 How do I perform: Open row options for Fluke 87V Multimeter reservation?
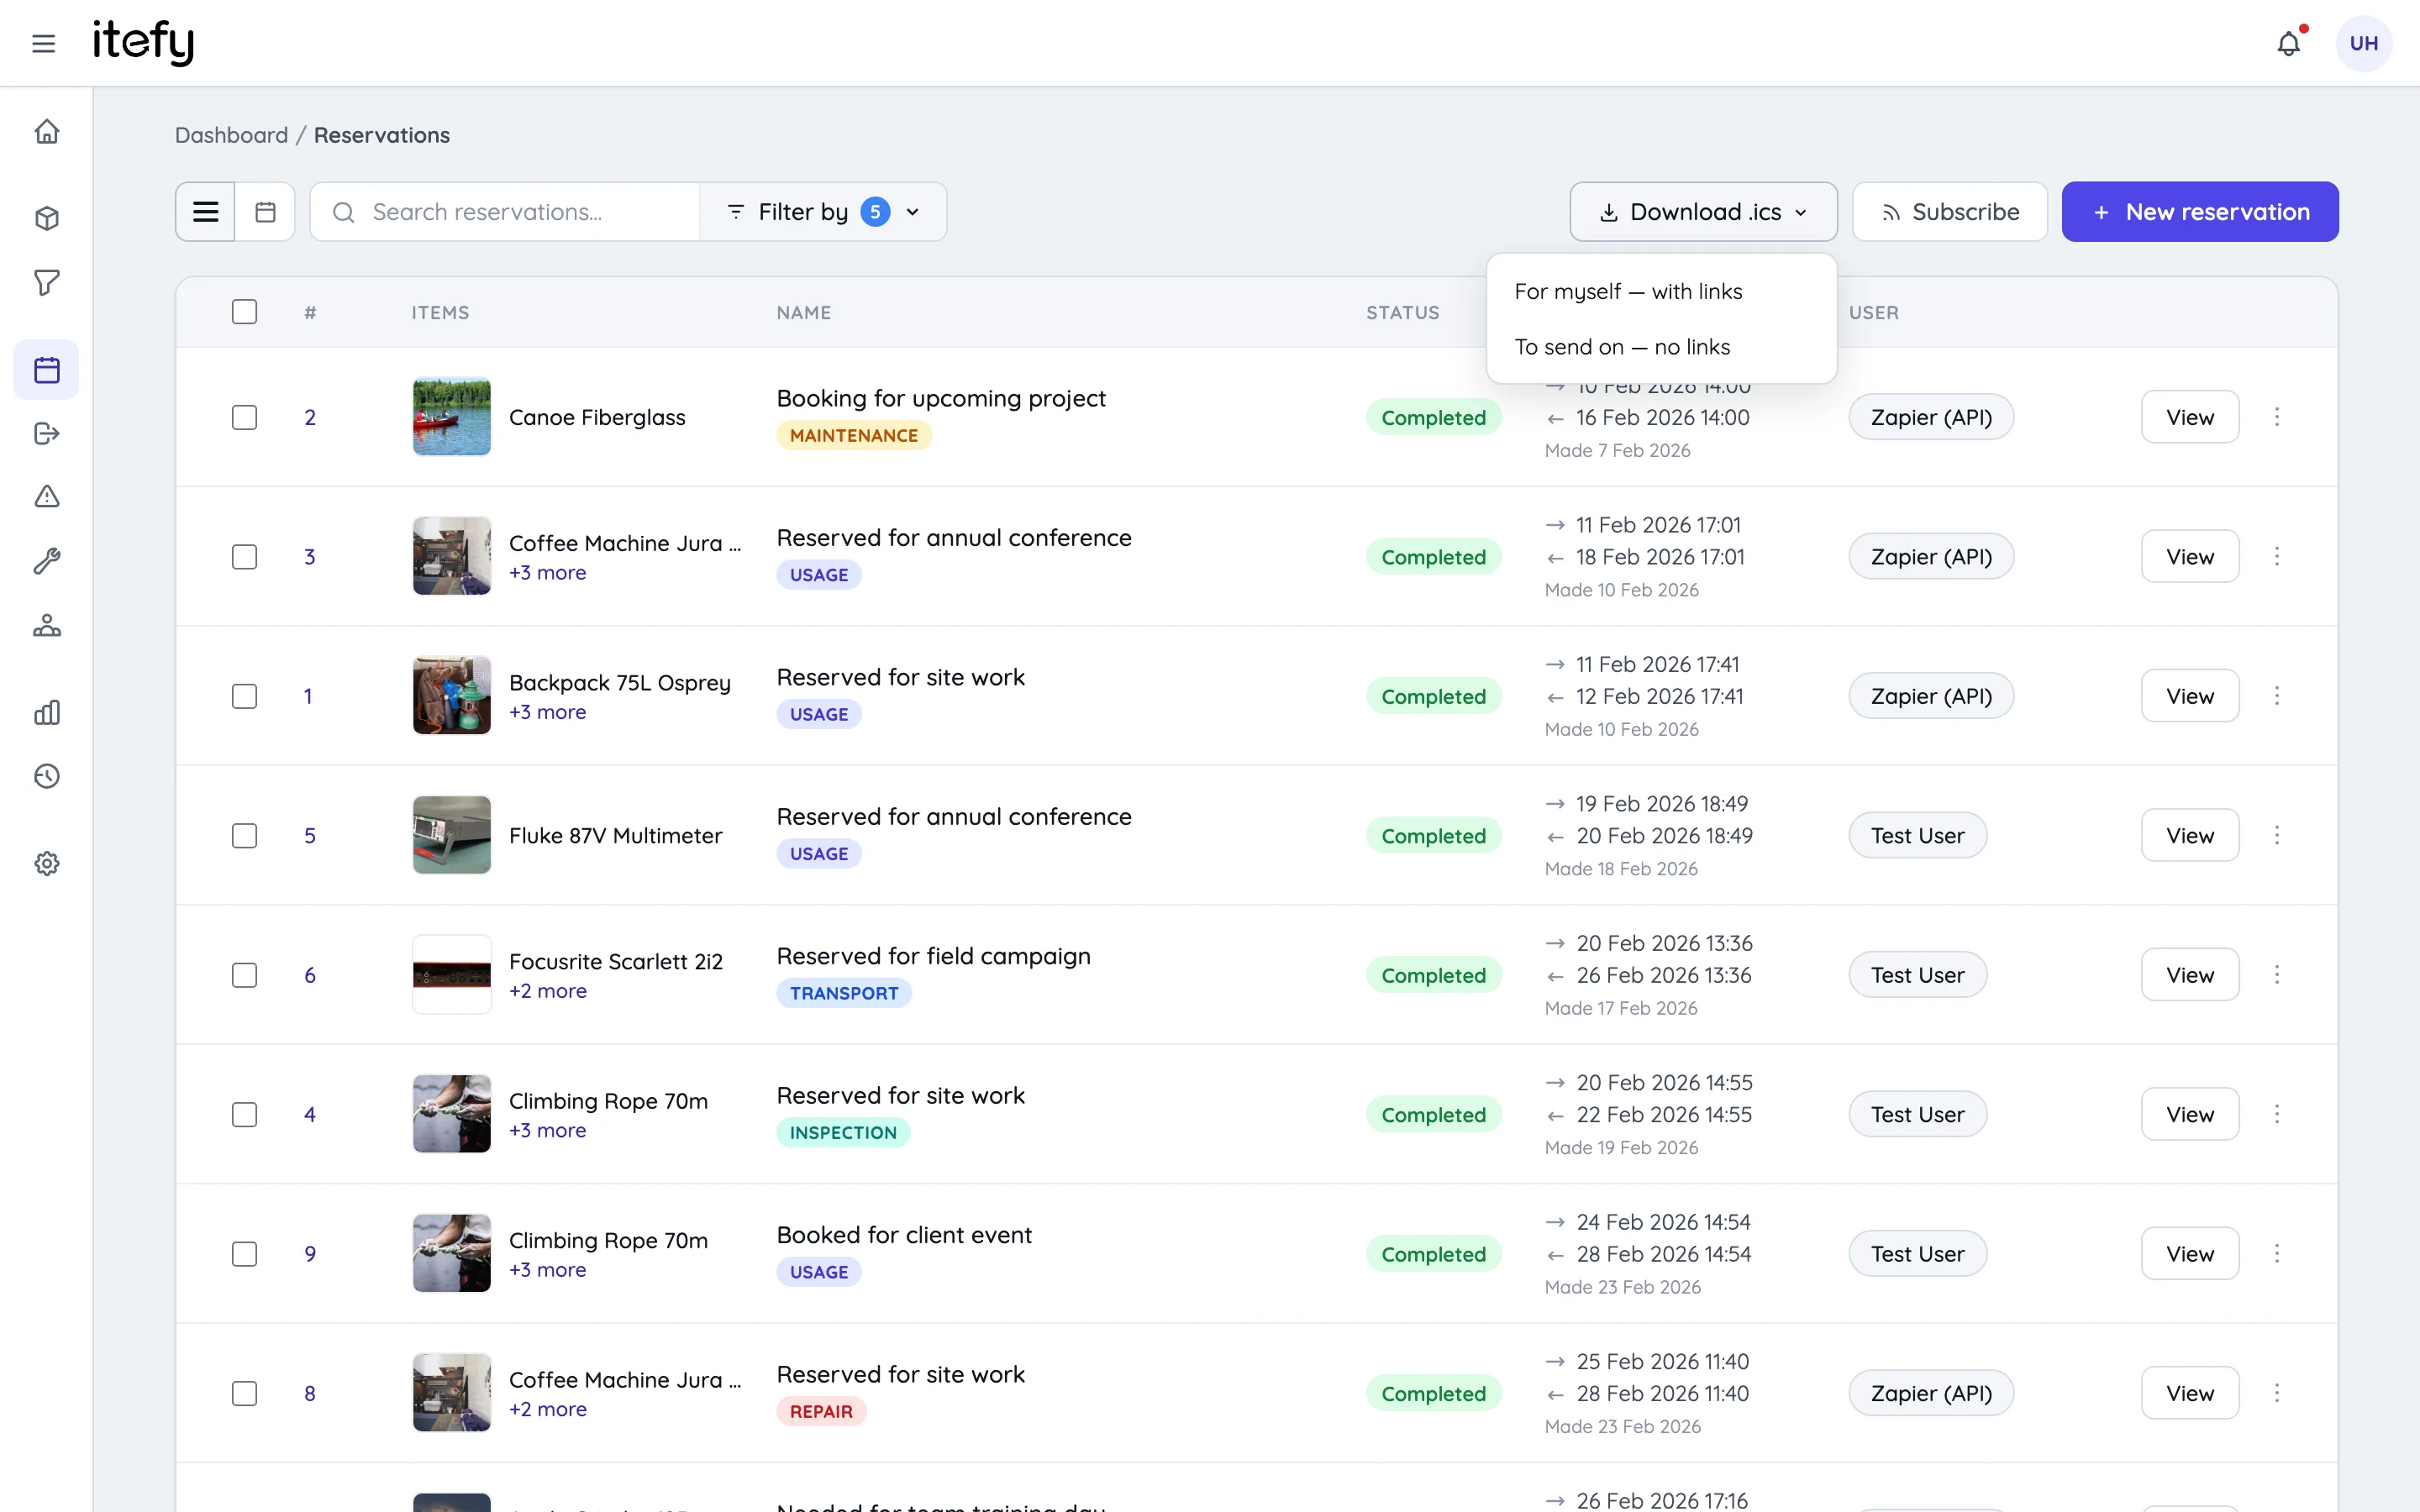2277,835
